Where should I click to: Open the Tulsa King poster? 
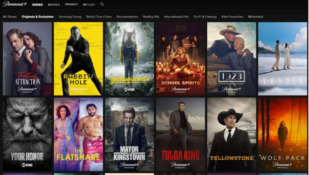click(x=181, y=134)
